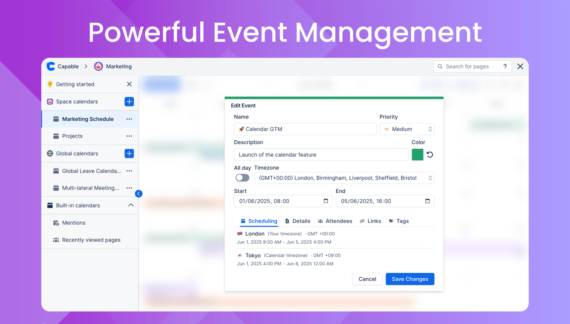Click the Tokyo timezone row
Screen dimensions: 570x324
click(x=334, y=259)
